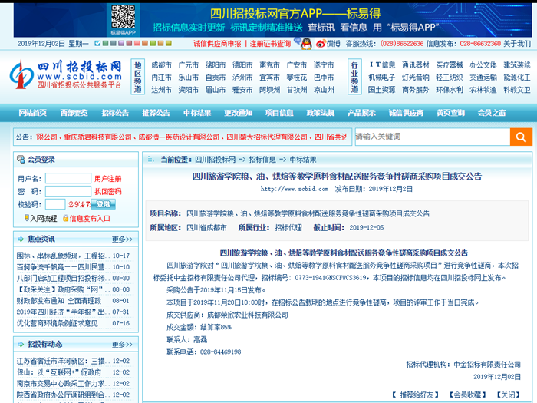The height and width of the screenshot is (403, 537).
Task: Open the 西部要览 nav tab
Action: (74, 113)
